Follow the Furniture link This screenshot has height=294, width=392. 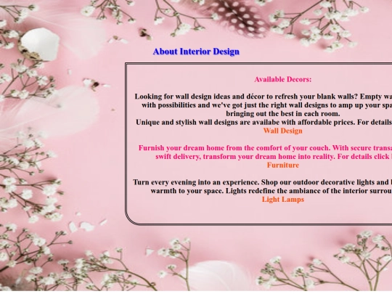(283, 166)
